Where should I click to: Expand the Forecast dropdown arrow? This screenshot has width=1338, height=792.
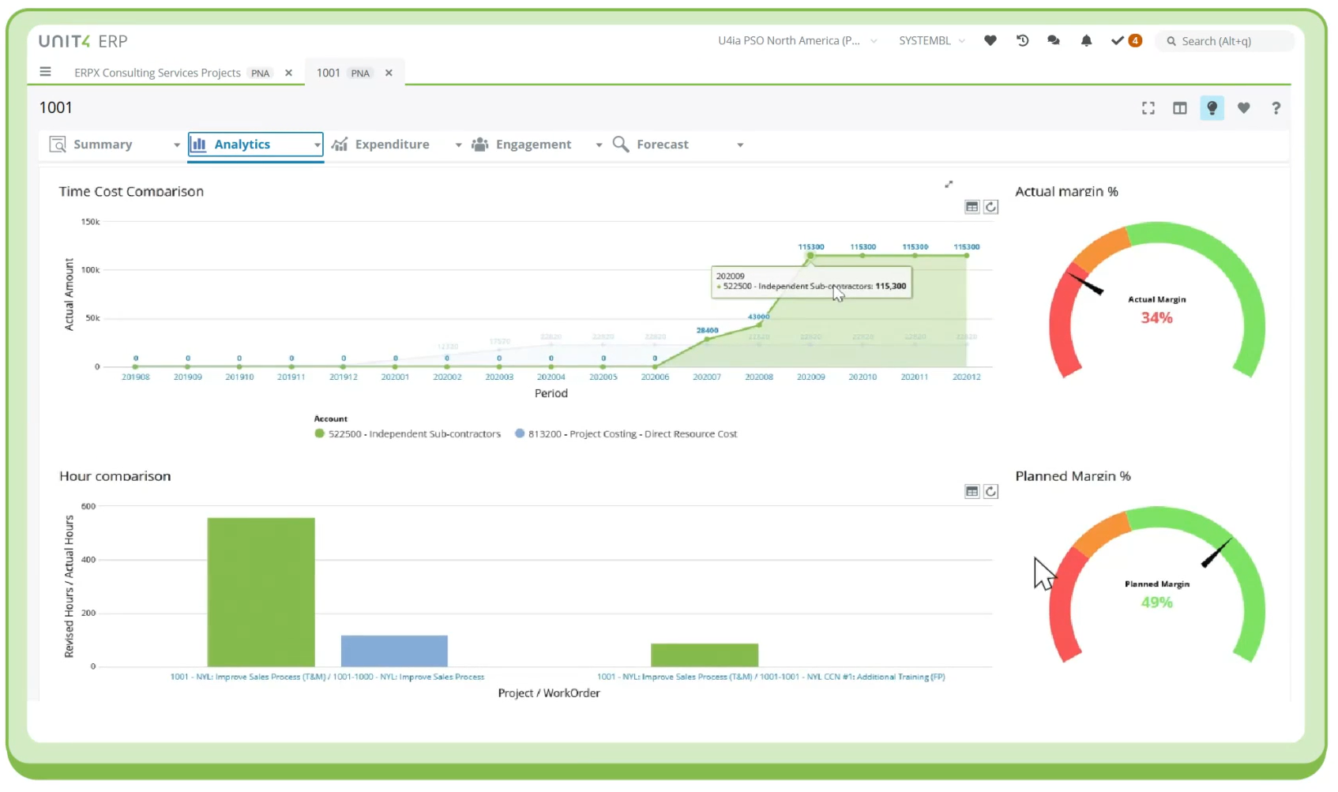[x=740, y=145]
